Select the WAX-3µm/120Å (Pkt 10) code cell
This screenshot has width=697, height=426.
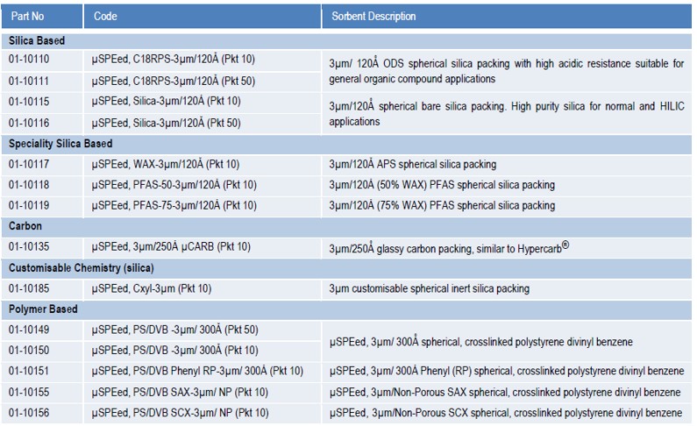(166, 164)
